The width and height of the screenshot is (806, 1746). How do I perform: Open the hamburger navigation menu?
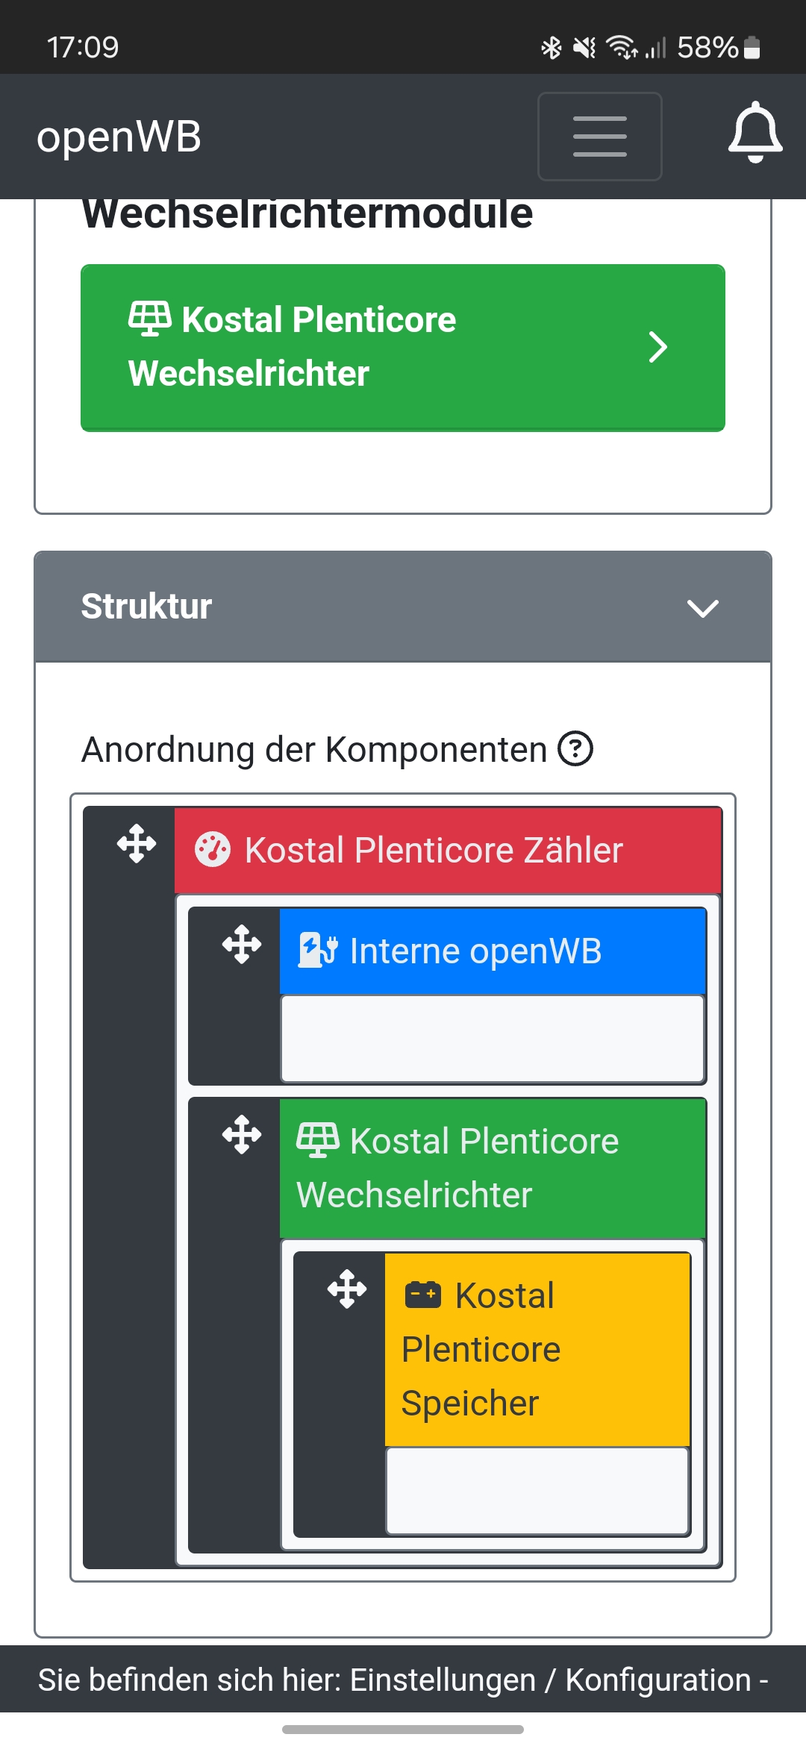click(x=600, y=137)
